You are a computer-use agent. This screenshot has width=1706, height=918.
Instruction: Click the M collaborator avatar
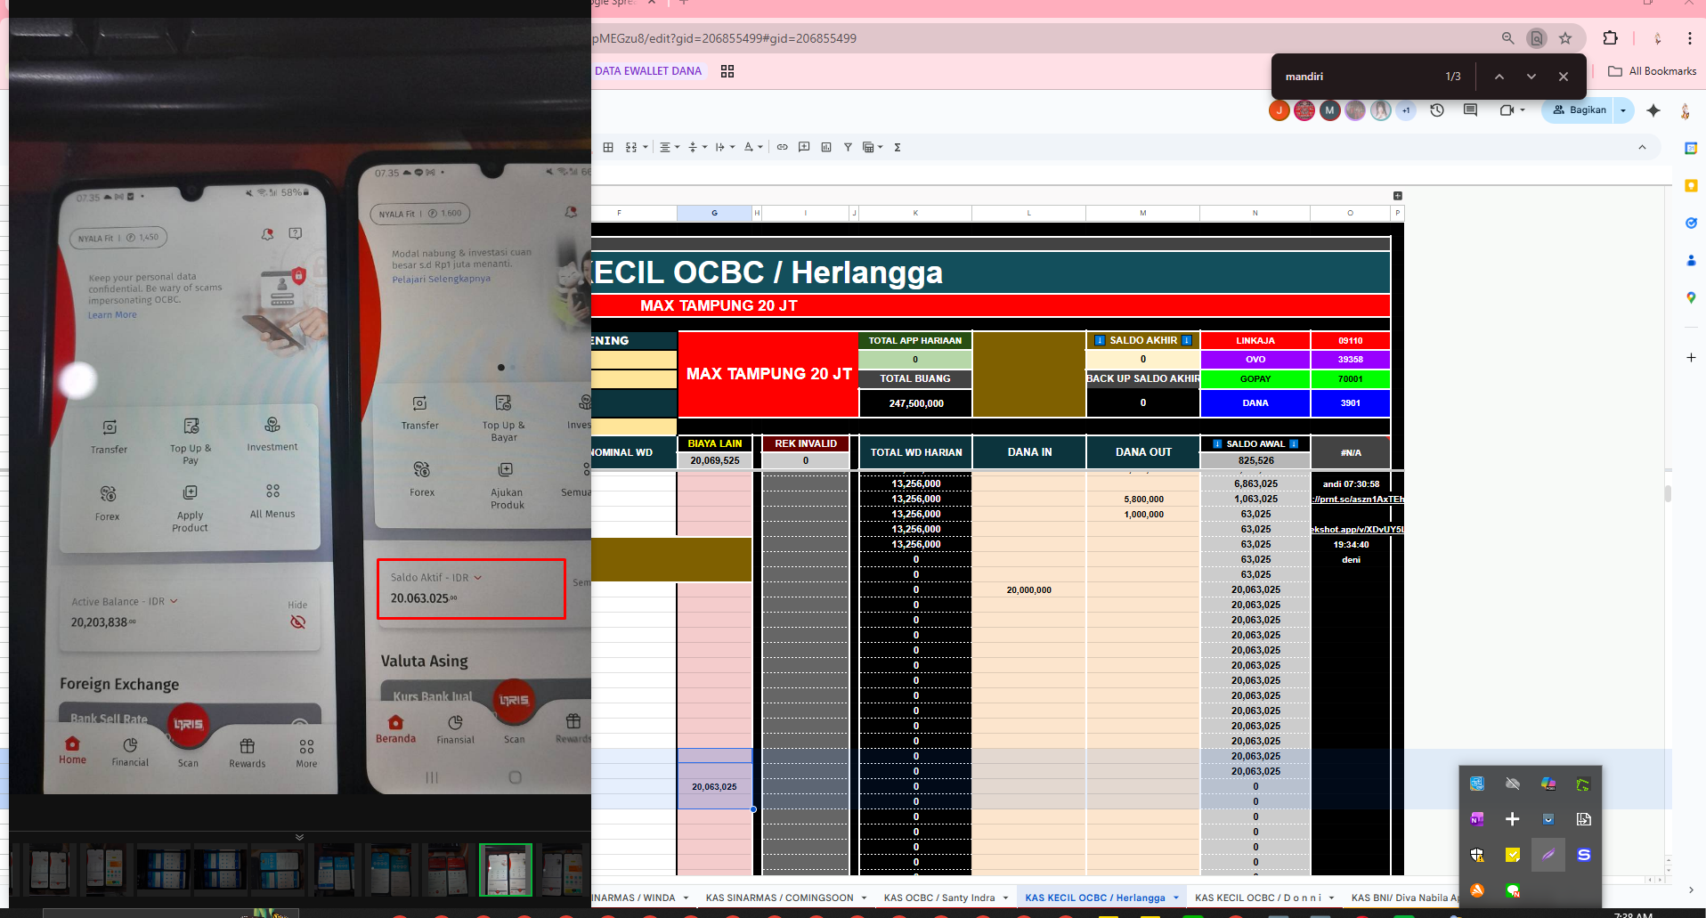click(1330, 110)
